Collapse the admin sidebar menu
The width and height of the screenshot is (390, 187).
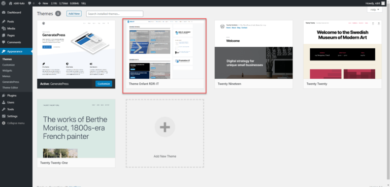pyautogui.click(x=13, y=123)
